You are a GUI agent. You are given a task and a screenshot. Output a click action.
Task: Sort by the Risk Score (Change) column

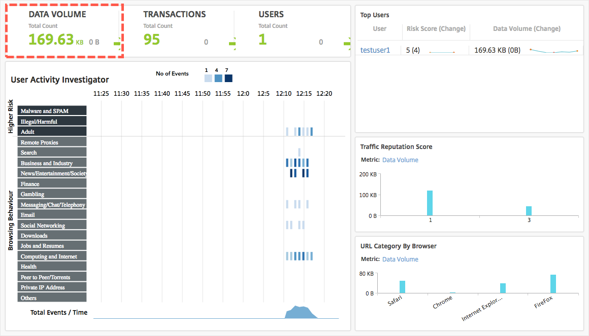point(436,28)
